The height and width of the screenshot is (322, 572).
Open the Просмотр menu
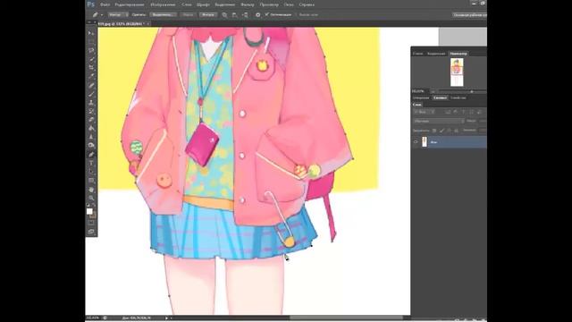pos(269,4)
